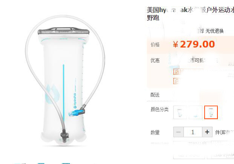Increase quantity with the plus button
Viewport: 234px width, 164px height.
click(x=207, y=132)
